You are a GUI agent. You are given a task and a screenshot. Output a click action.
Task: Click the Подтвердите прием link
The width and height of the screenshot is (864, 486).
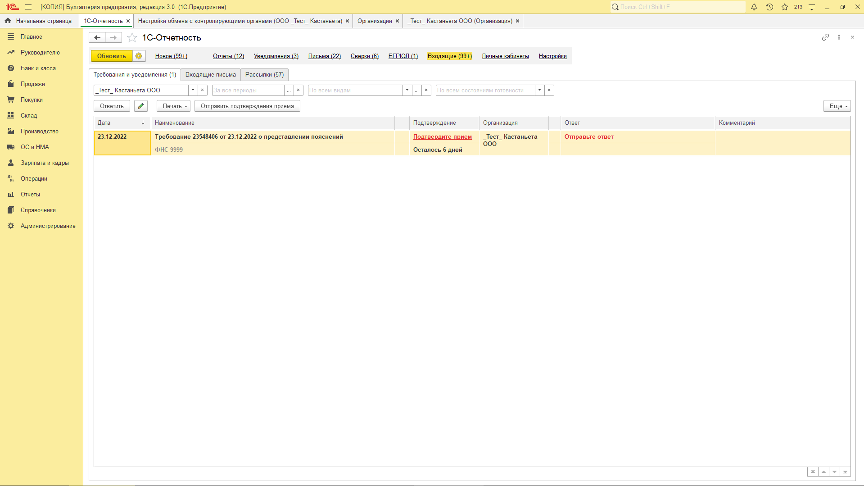coord(442,136)
